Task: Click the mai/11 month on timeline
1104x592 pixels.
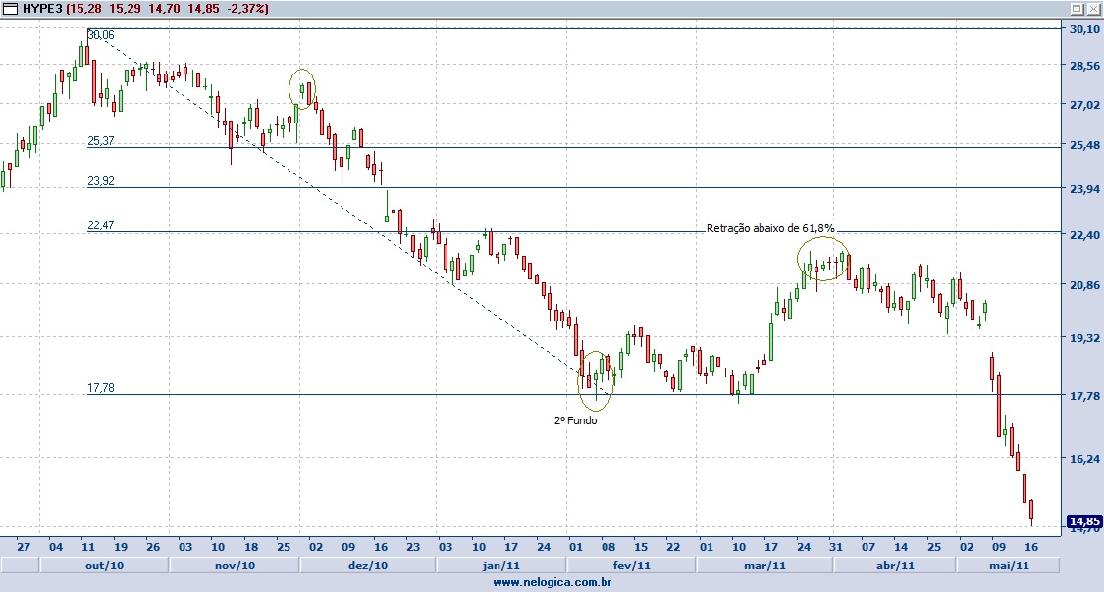Action: coord(1007,566)
